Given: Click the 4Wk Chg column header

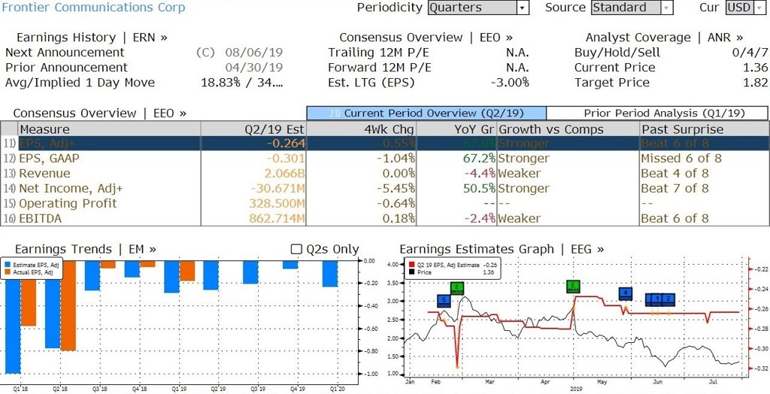Looking at the screenshot, I should (361, 129).
